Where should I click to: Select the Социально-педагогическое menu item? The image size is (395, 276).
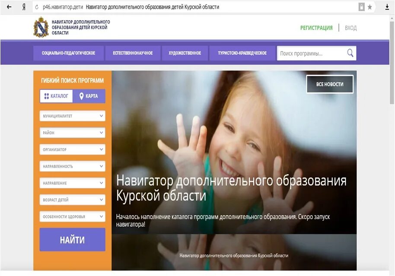tap(69, 53)
